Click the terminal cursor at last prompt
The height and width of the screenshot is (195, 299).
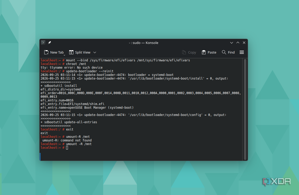click(x=67, y=148)
